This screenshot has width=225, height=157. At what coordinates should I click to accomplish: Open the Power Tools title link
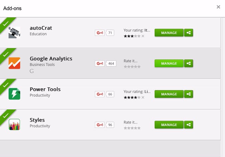(x=45, y=89)
